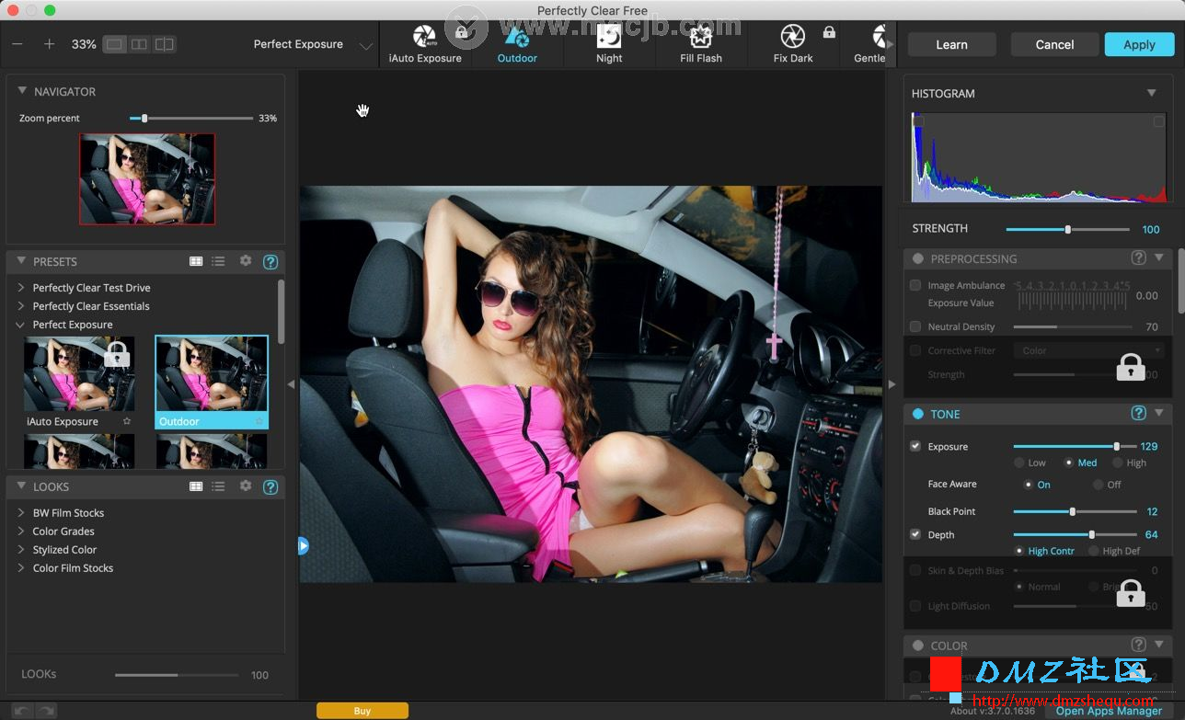Screen dimensions: 1185x720
Task: Expand BW Film Stocks looks
Action: tap(20, 513)
